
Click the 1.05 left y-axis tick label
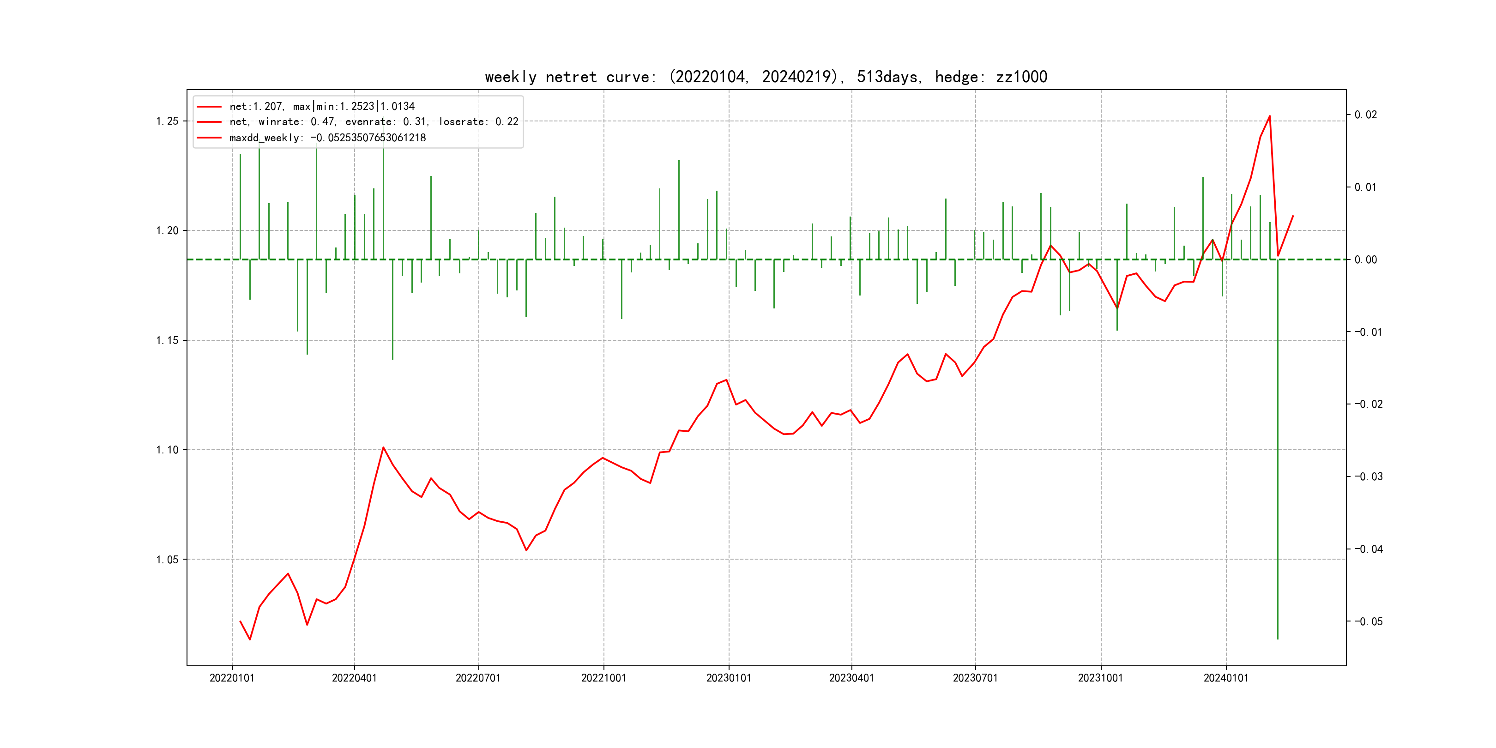point(167,560)
